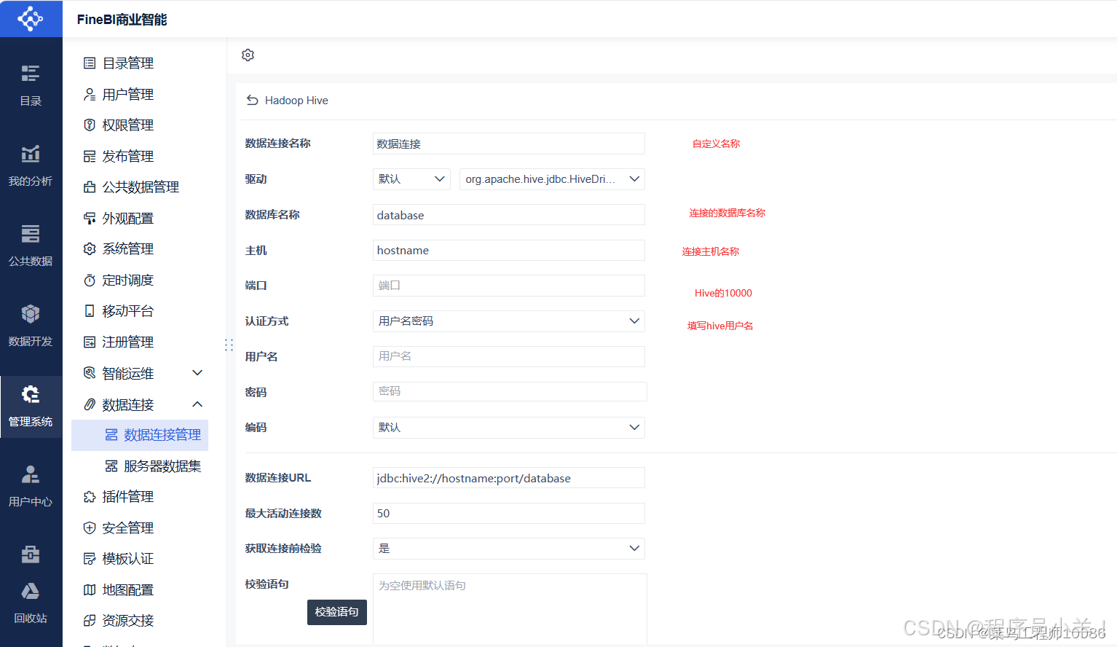Image resolution: width=1117 pixels, height=647 pixels.
Task: Click the back arrow beside Hadoop Hive
Action: click(x=252, y=101)
